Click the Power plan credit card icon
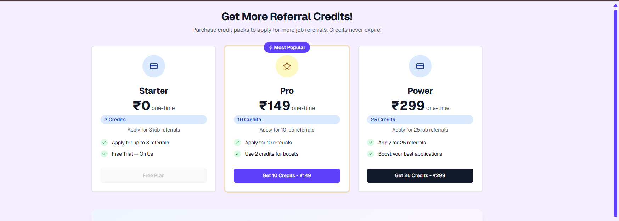Viewport: 619px width, 221px height. tap(420, 66)
